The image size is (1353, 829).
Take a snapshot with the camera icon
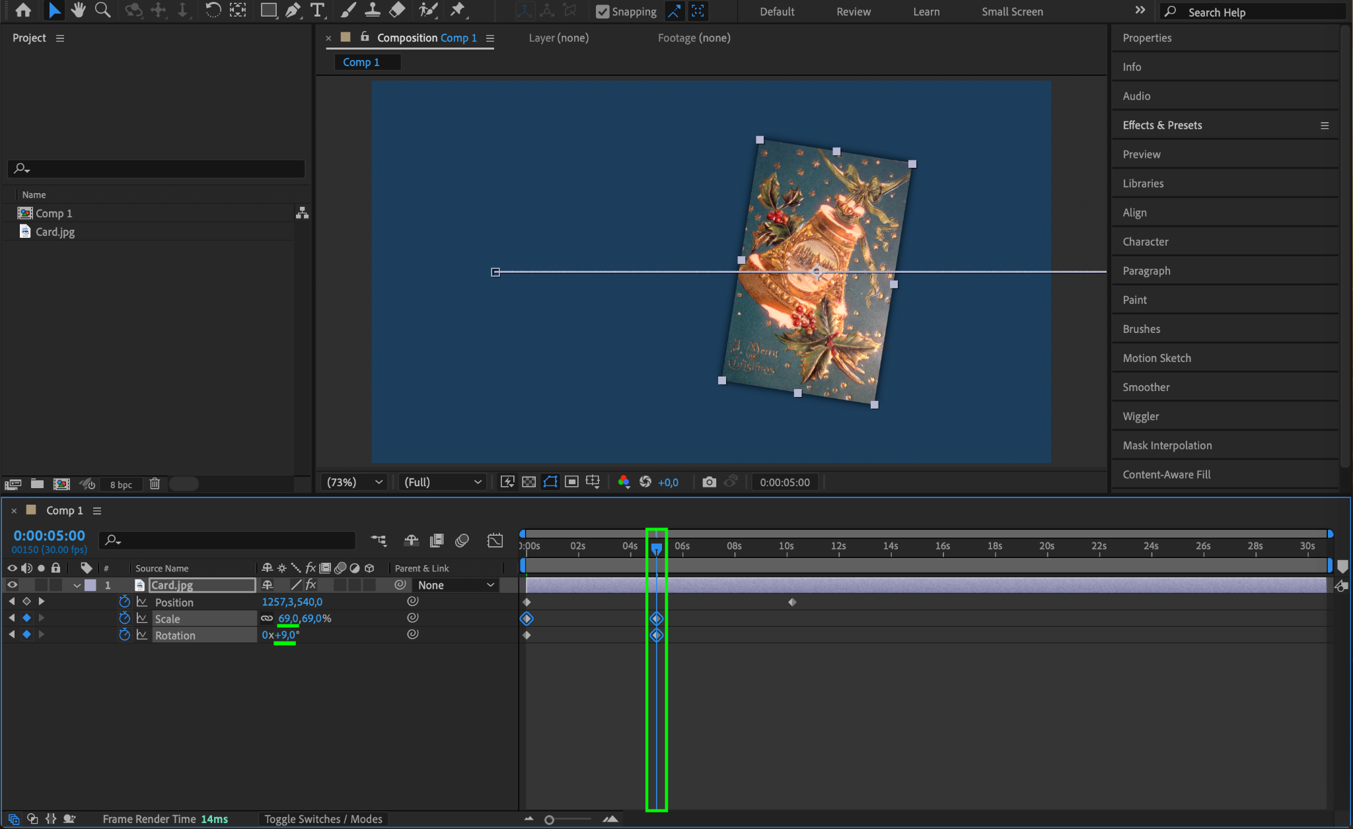pos(709,482)
